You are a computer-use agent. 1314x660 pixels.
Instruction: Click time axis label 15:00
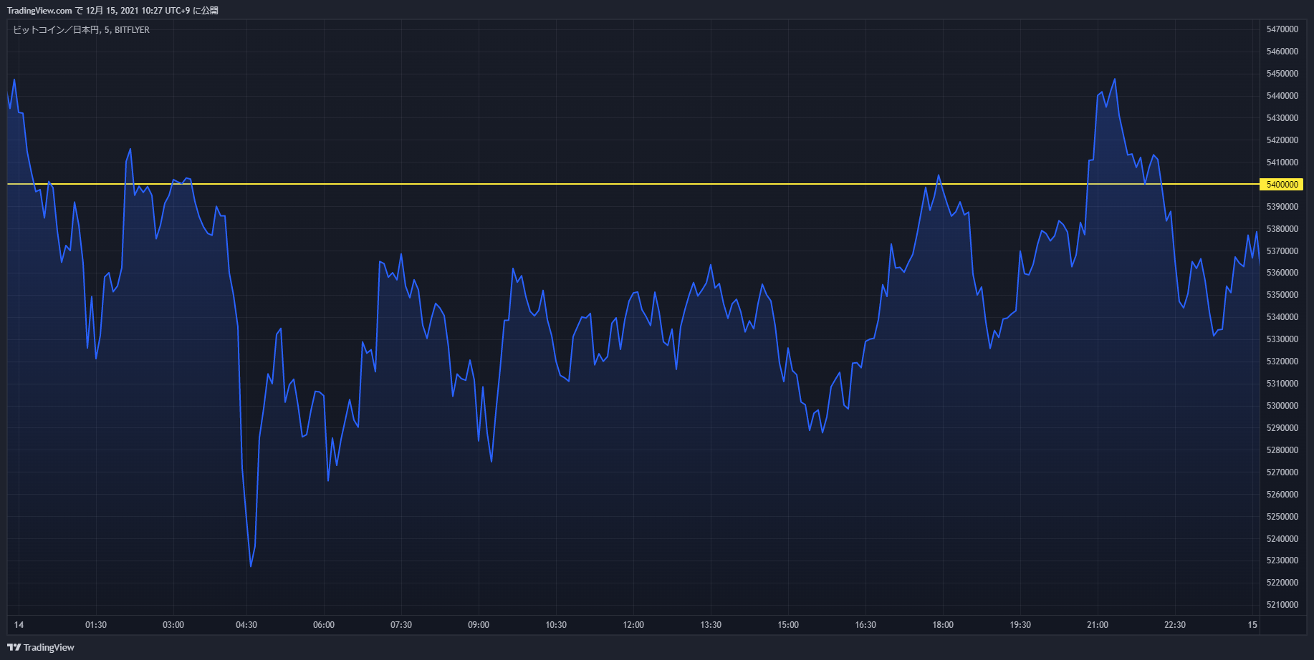788,625
